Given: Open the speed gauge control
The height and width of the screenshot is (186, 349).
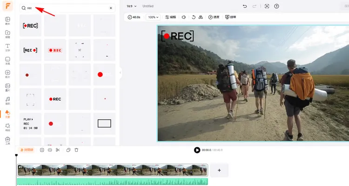Looking at the screenshot, I should click(x=214, y=17).
